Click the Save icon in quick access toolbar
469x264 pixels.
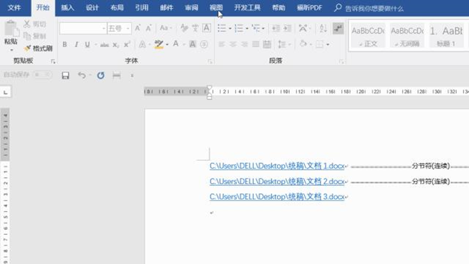tap(66, 75)
